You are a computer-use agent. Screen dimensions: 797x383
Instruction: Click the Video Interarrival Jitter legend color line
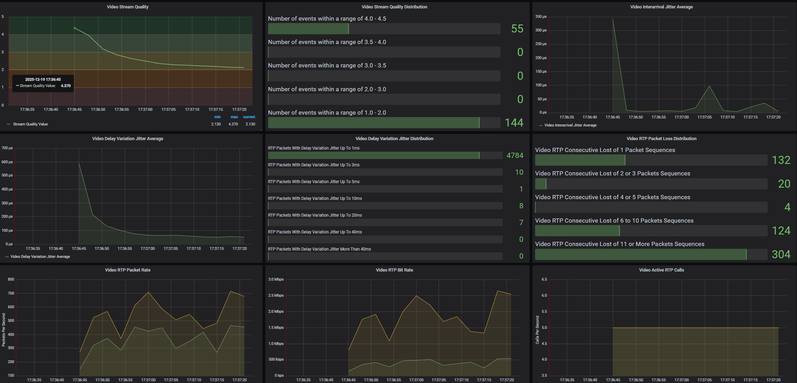click(541, 125)
